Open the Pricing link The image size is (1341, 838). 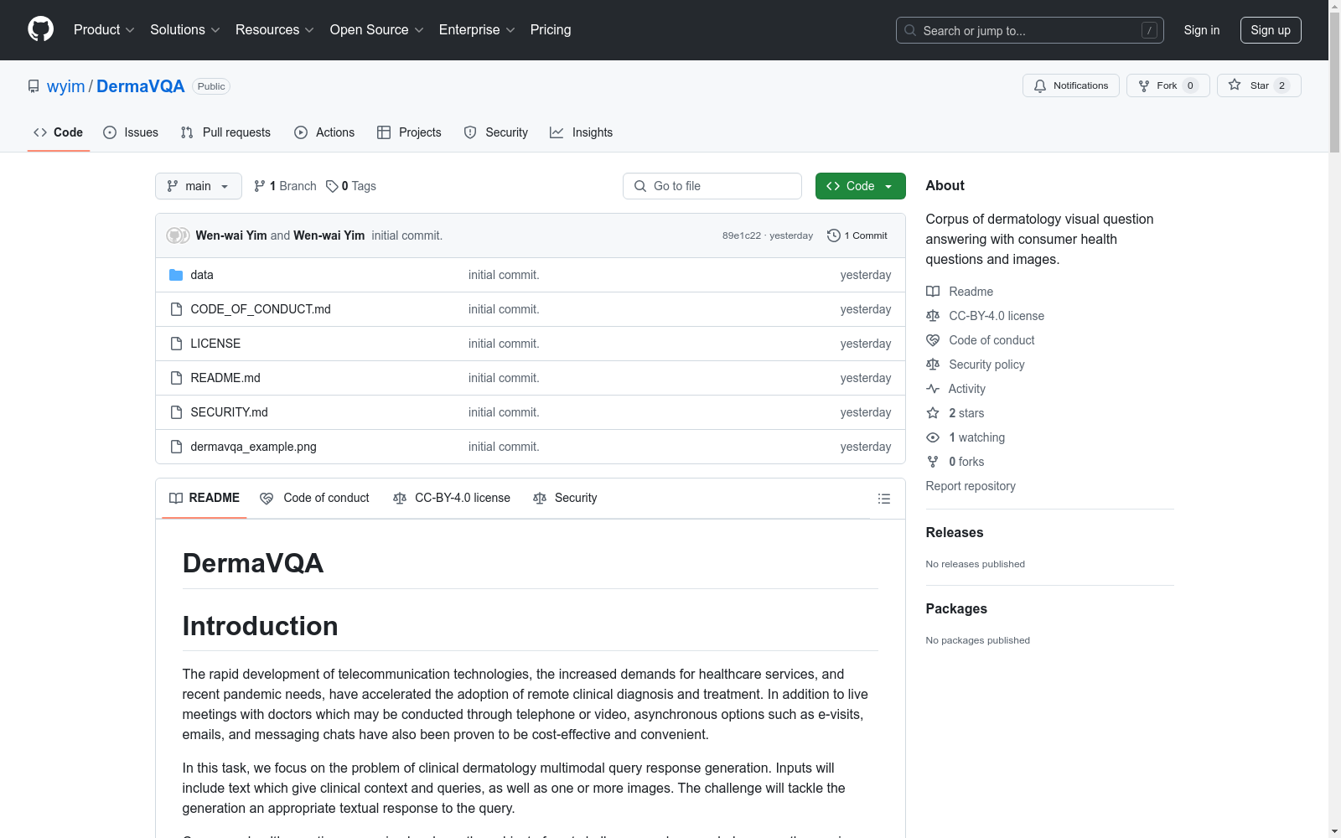tap(551, 30)
